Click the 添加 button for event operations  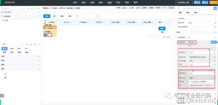[213, 42]
